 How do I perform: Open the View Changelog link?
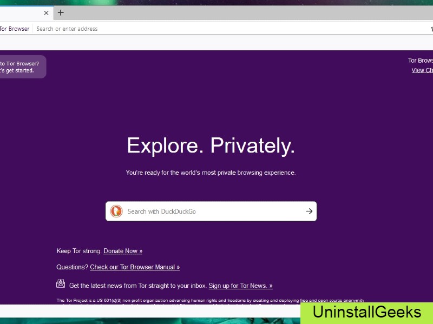point(422,70)
